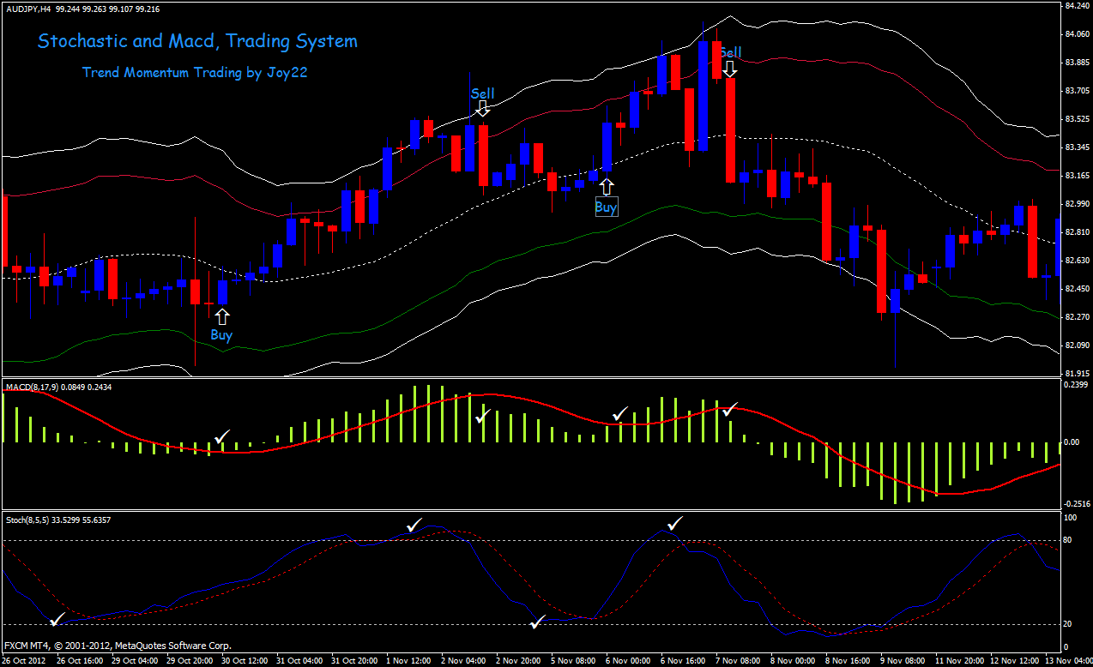Click price level 84.240 on the axis

[x=1076, y=6]
